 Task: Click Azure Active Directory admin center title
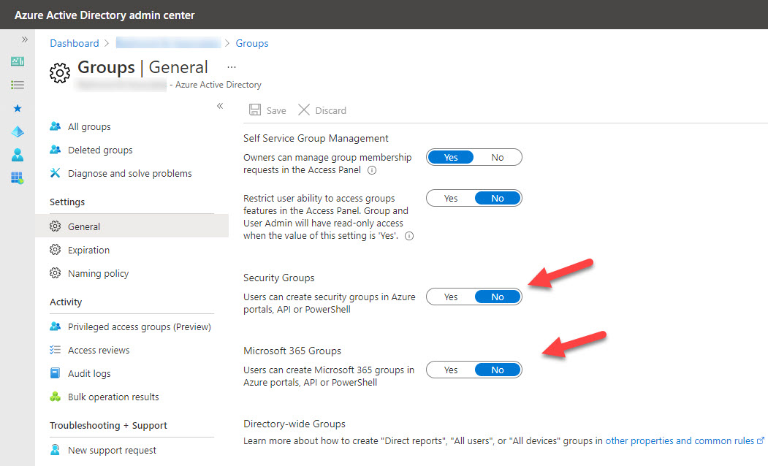pyautogui.click(x=104, y=15)
